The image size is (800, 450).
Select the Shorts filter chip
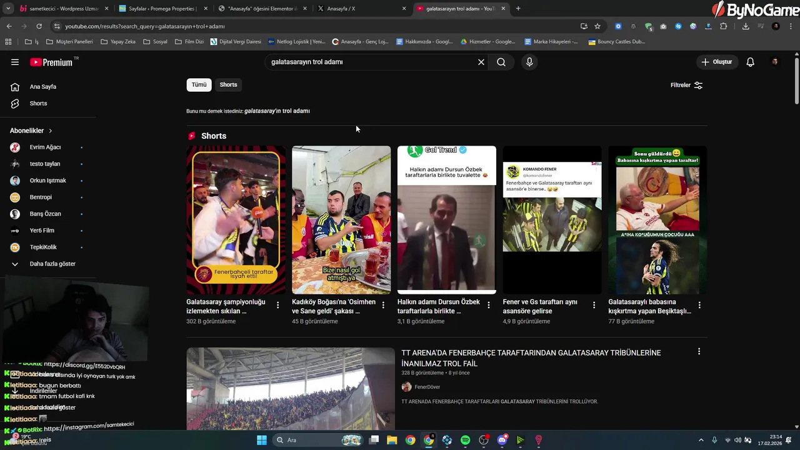[228, 84]
